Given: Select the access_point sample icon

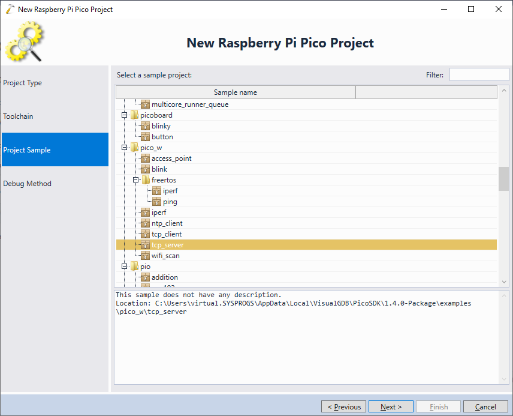Looking at the screenshot, I should click(x=145, y=158).
